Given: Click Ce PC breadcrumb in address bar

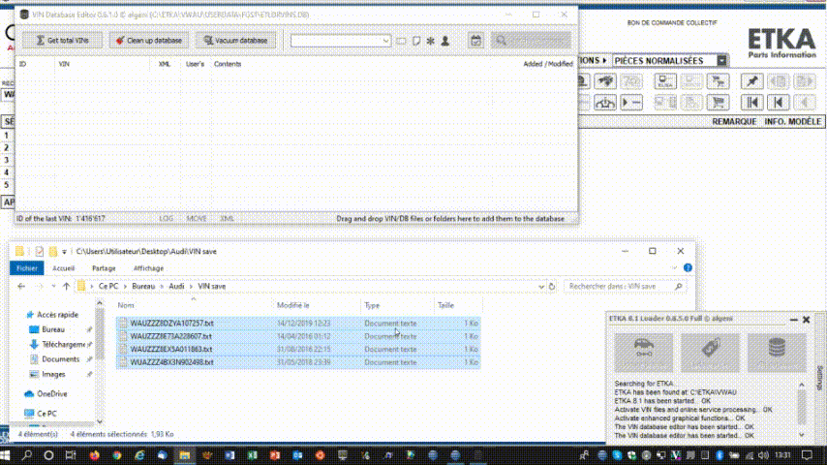Looking at the screenshot, I should point(108,286).
